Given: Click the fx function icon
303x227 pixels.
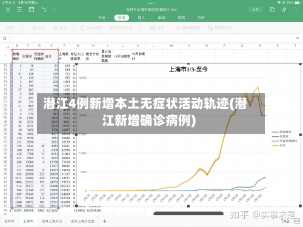Looking at the screenshot, I should (5, 38).
